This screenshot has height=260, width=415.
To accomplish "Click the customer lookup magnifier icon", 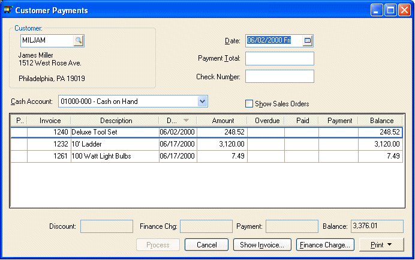I will point(79,41).
